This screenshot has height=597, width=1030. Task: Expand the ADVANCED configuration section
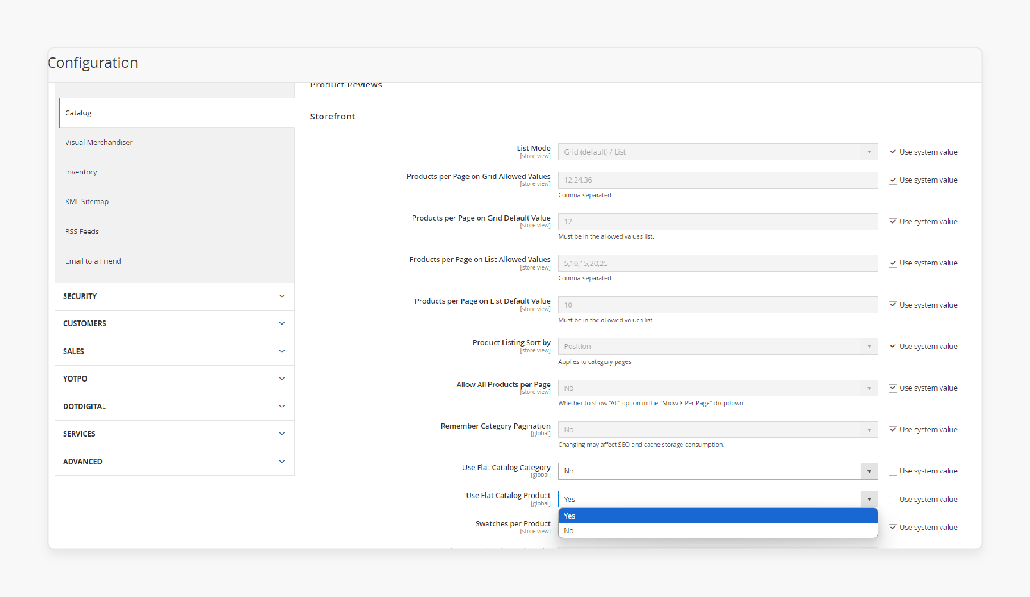[174, 461]
